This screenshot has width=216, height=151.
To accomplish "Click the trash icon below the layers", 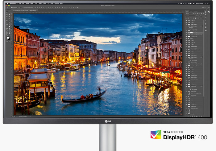I will tap(201, 116).
